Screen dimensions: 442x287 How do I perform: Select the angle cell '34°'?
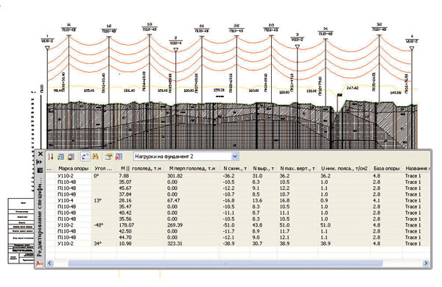point(98,244)
